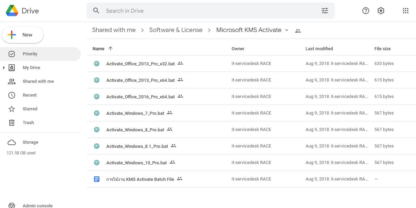This screenshot has height=208, width=416.
Task: Sort by the Name column header
Action: (x=98, y=48)
